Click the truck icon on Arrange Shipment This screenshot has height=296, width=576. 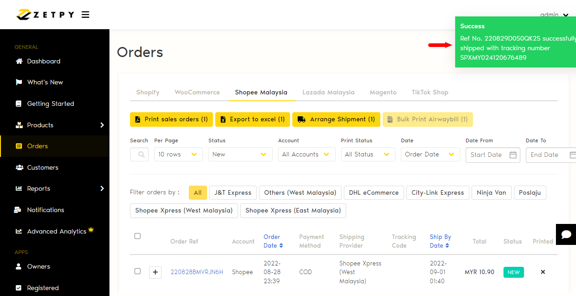pos(301,119)
